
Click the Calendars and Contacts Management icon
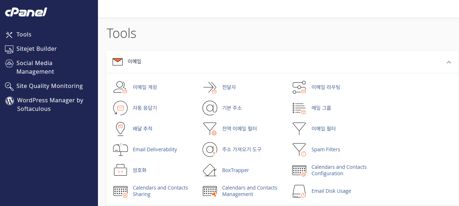tap(210, 191)
